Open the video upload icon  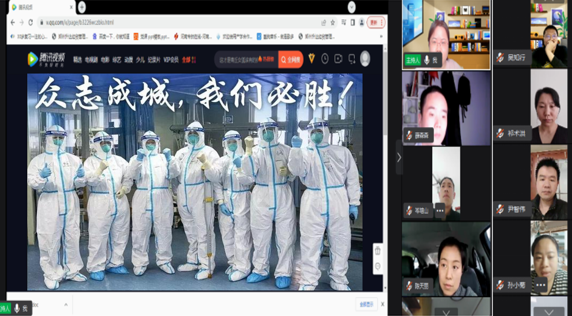click(338, 59)
